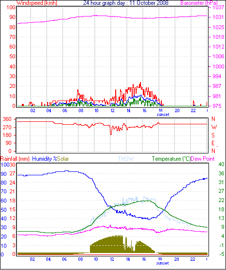This screenshot has width=226, height=270.
Task: Click the '27' rainfall scale value
Action: coord(13,173)
